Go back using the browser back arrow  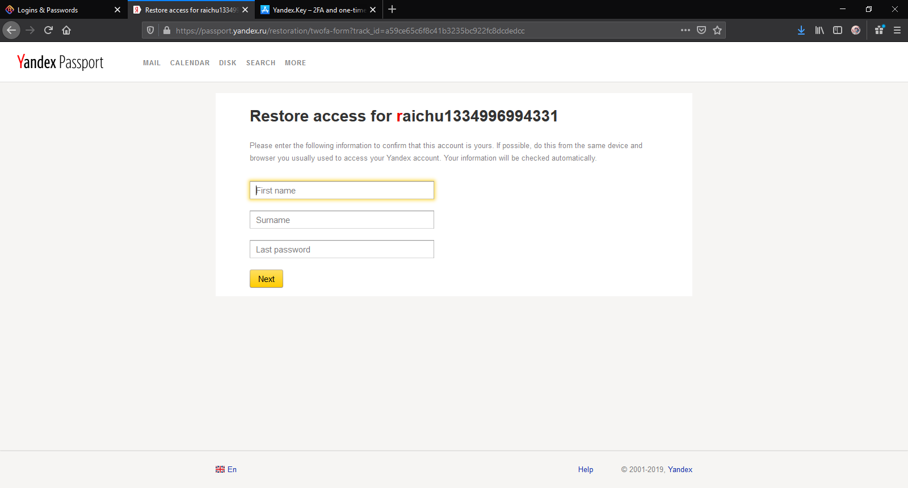coord(11,30)
